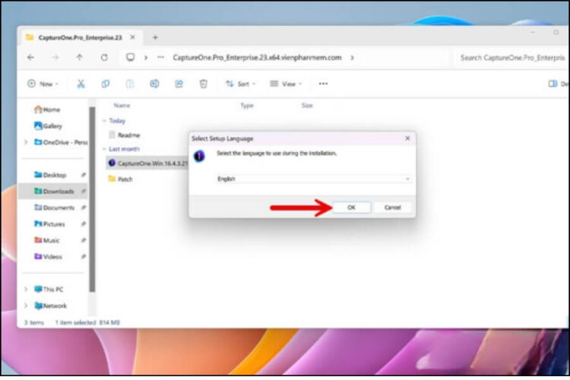Click the Cut scissors icon

click(x=81, y=84)
